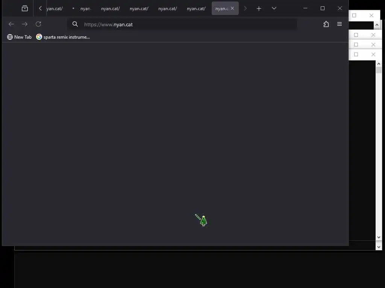Expand the list all tabs dropdown
This screenshot has width=385, height=288.
tap(274, 8)
